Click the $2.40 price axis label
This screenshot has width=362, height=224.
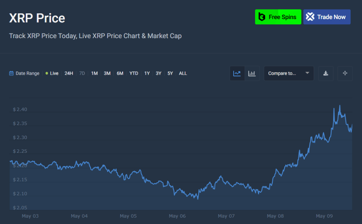click(20, 109)
